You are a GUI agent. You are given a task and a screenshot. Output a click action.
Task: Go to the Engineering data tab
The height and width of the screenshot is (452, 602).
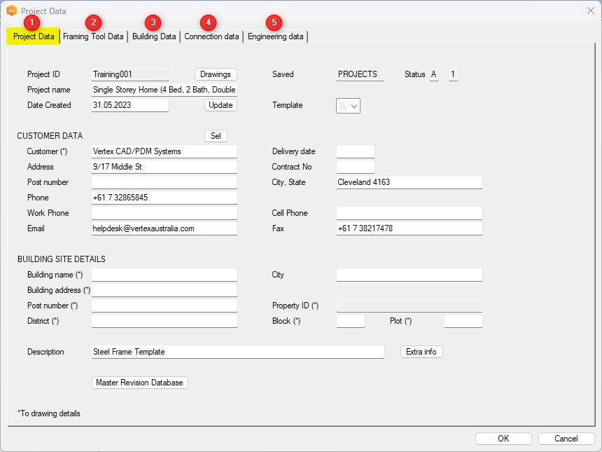pyautogui.click(x=275, y=36)
